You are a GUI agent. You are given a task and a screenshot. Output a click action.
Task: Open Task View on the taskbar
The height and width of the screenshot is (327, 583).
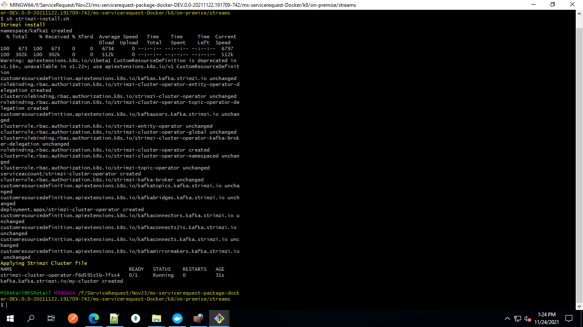point(51,318)
